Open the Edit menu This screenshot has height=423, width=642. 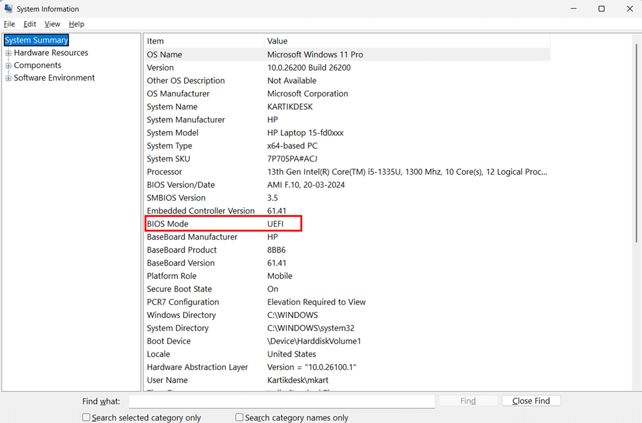30,24
